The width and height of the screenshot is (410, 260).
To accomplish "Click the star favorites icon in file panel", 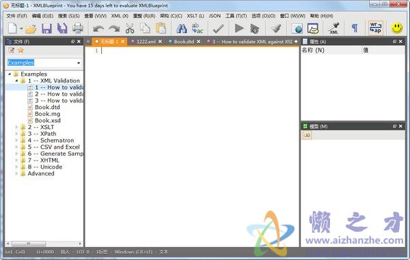I will coord(20,50).
